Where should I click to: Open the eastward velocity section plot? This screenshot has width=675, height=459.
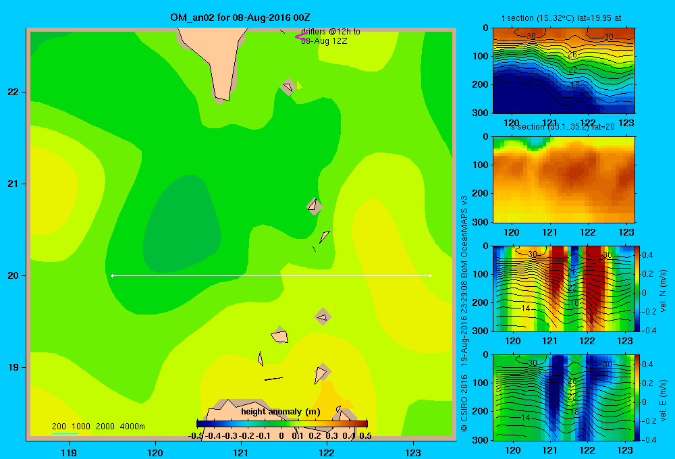click(x=564, y=398)
